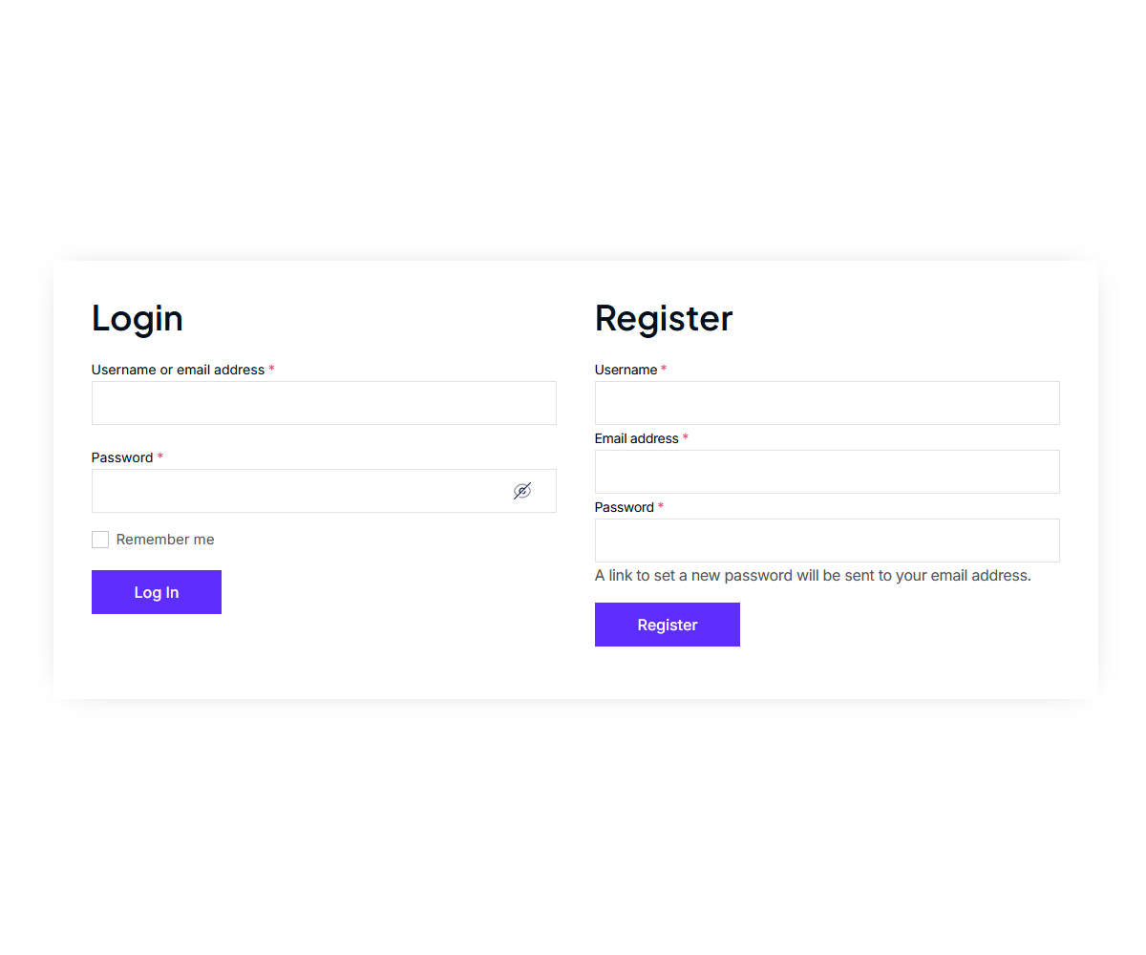Focus the Register form Username field
The width and height of the screenshot is (1146, 955).
coord(827,403)
